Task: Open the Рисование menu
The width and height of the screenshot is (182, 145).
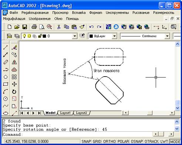Action: tap(141, 13)
